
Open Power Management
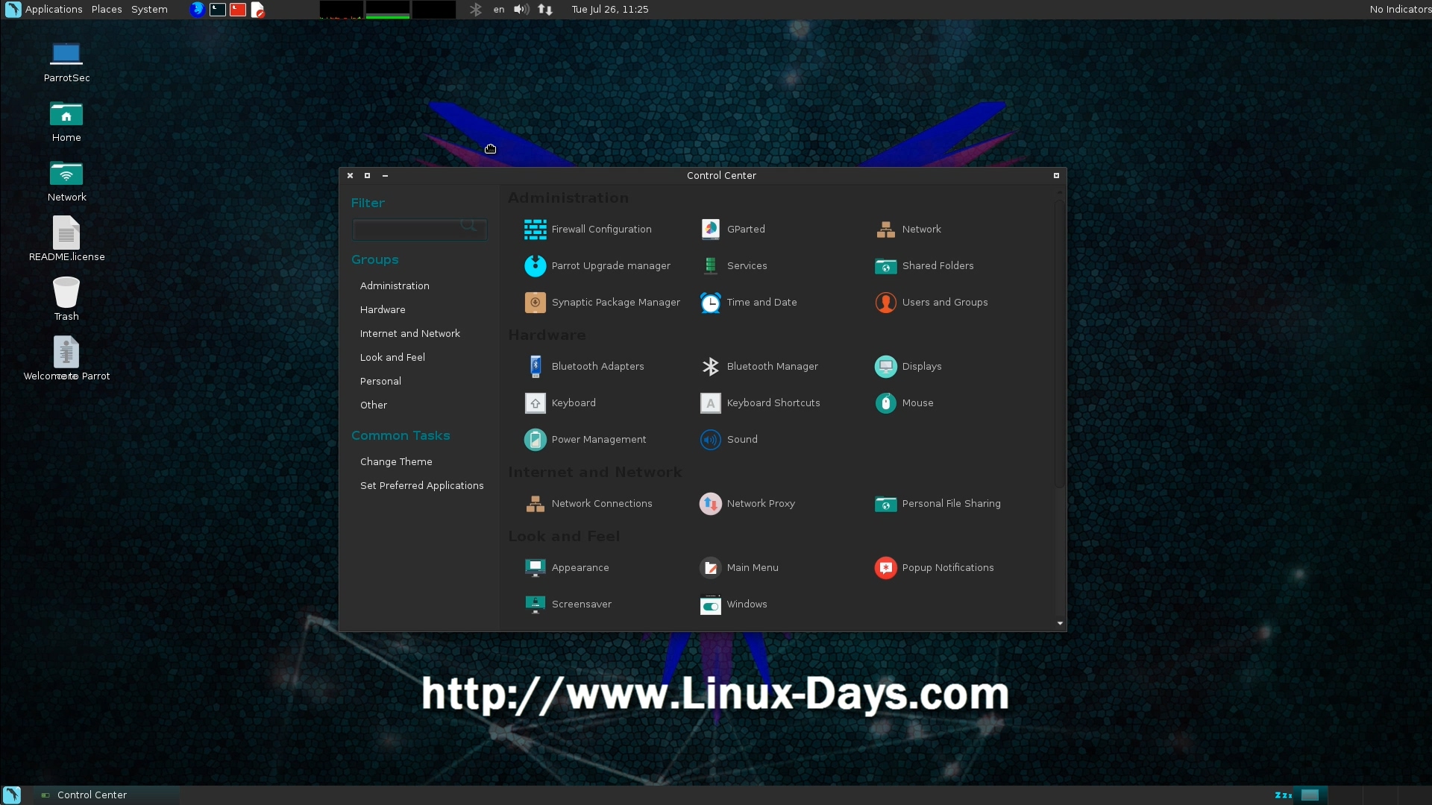tap(585, 439)
